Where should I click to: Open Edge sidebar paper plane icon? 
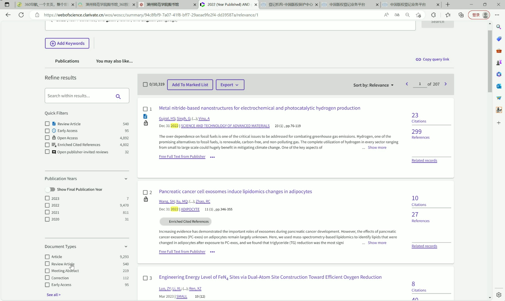pos(499,98)
